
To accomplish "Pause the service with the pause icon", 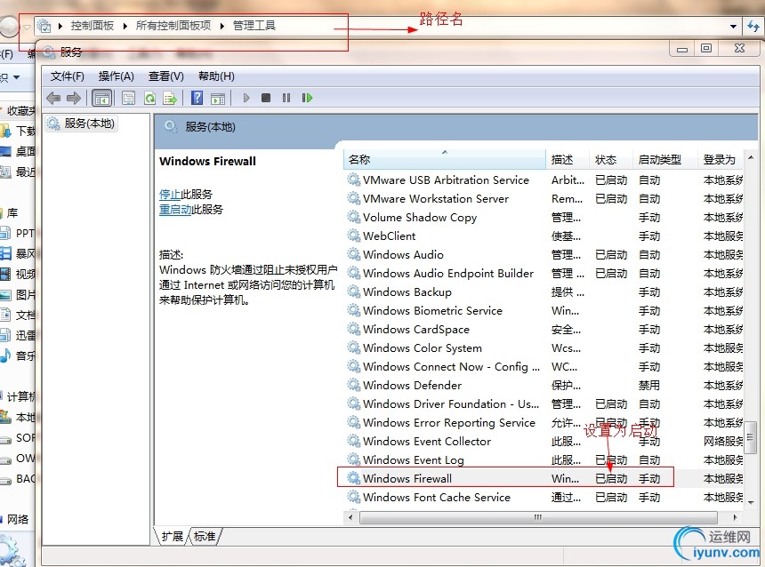I will coord(286,98).
